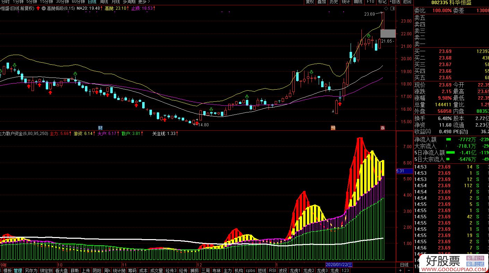
Task: Open F10 company information
Action: pos(370,2)
